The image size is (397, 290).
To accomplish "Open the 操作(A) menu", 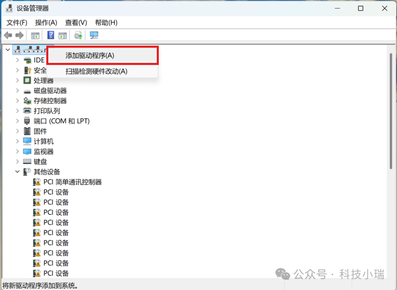I will click(46, 22).
